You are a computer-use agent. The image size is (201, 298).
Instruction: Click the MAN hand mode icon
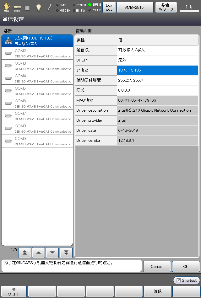[7, 7]
